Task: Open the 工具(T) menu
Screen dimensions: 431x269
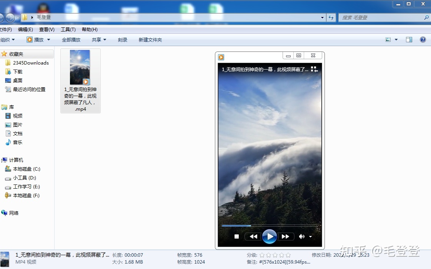Action: pos(68,30)
